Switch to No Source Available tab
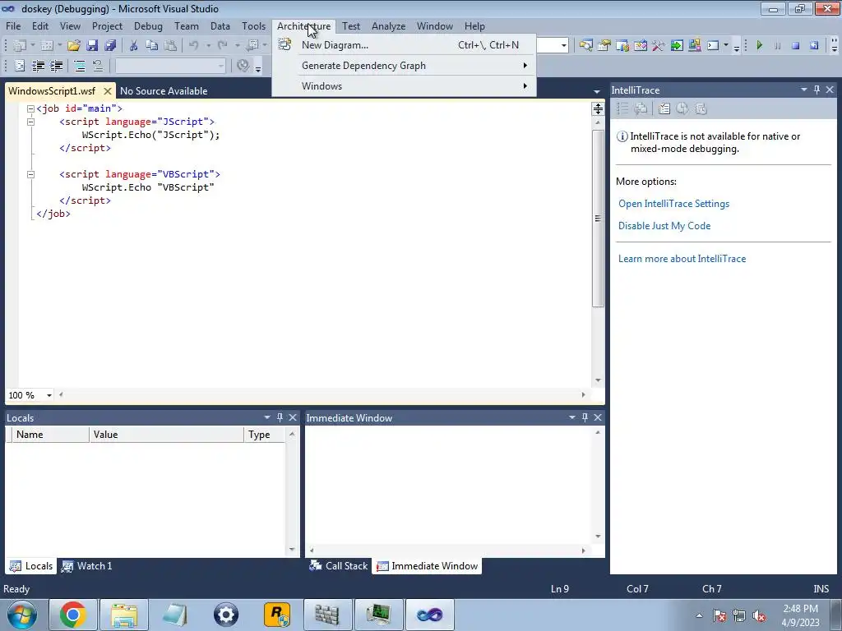 tap(164, 90)
